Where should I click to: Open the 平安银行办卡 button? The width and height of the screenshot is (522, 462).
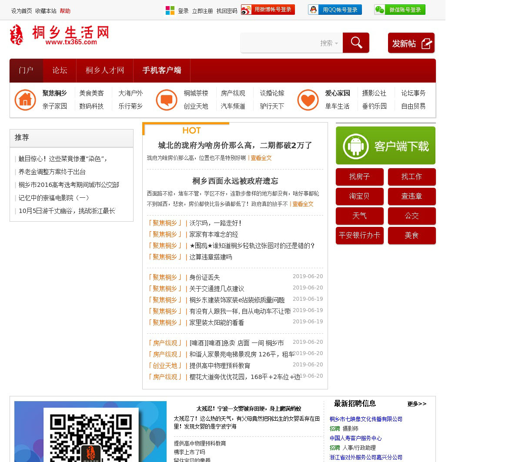tap(359, 236)
